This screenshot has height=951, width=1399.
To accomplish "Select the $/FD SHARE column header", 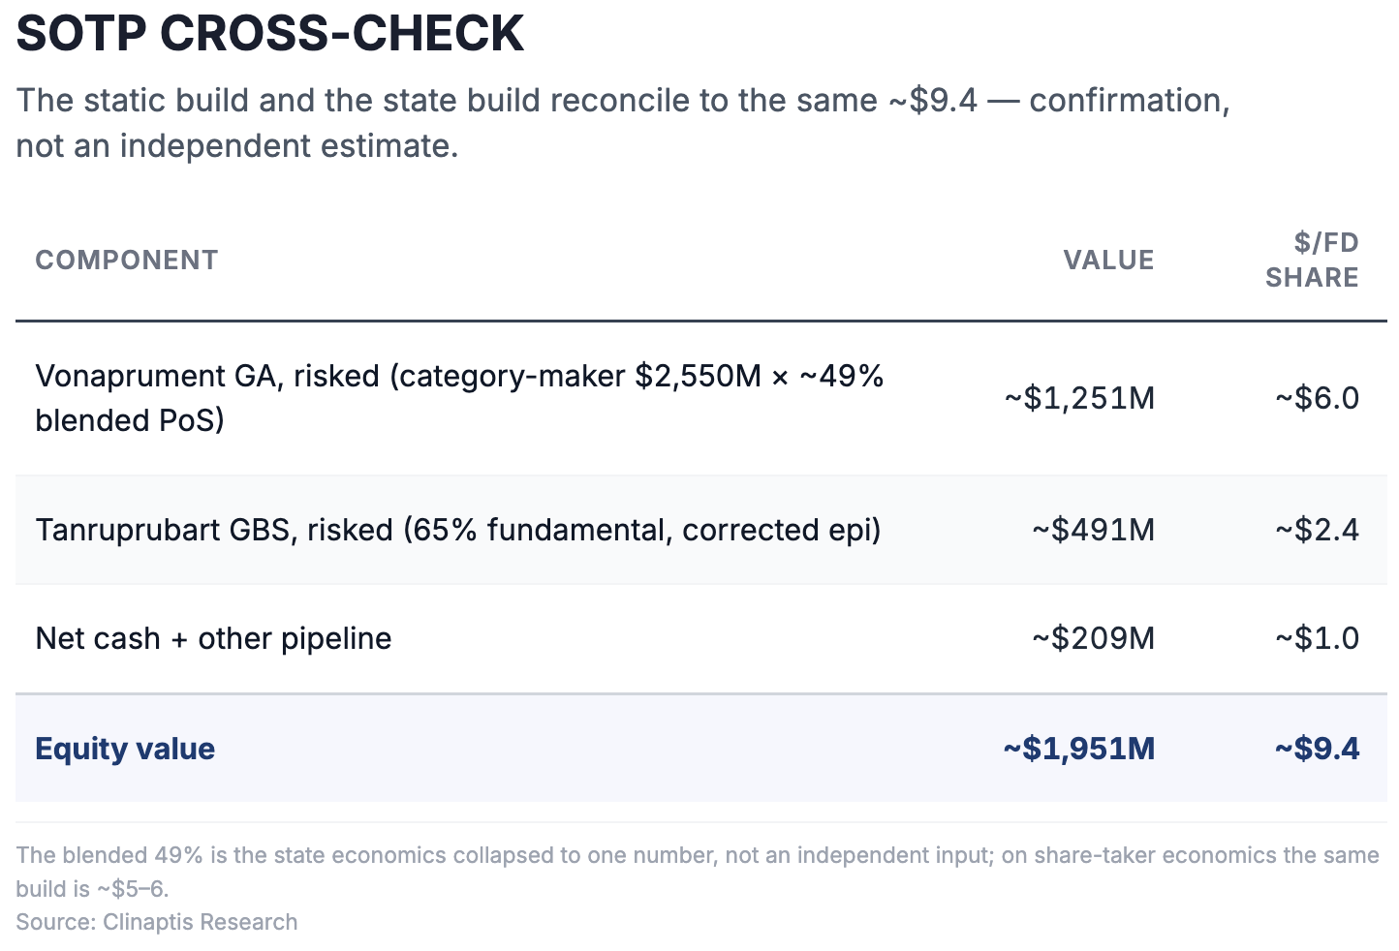I will point(1312,261).
